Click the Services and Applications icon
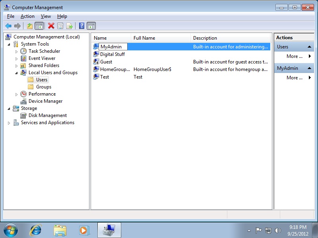The image size is (318, 238). pyautogui.click(x=16, y=123)
